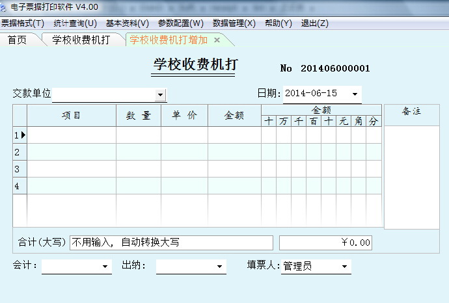This screenshot has height=303, width=449.
Task: Open the 日期 date picker arrow
Action: click(355, 94)
